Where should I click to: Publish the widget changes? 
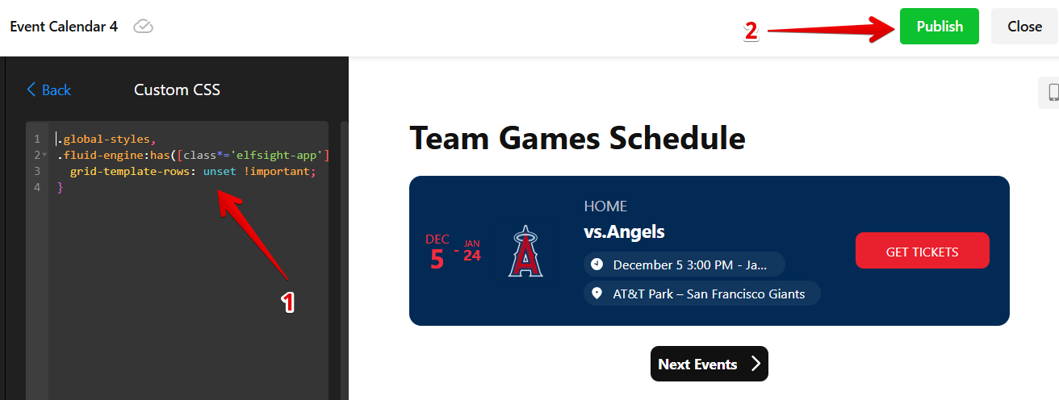[x=939, y=27]
